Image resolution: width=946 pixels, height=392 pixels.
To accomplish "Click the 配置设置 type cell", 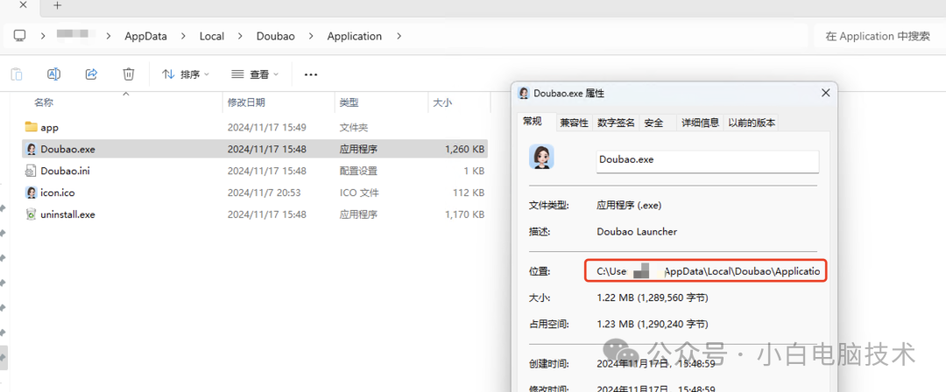I will pyautogui.click(x=358, y=171).
